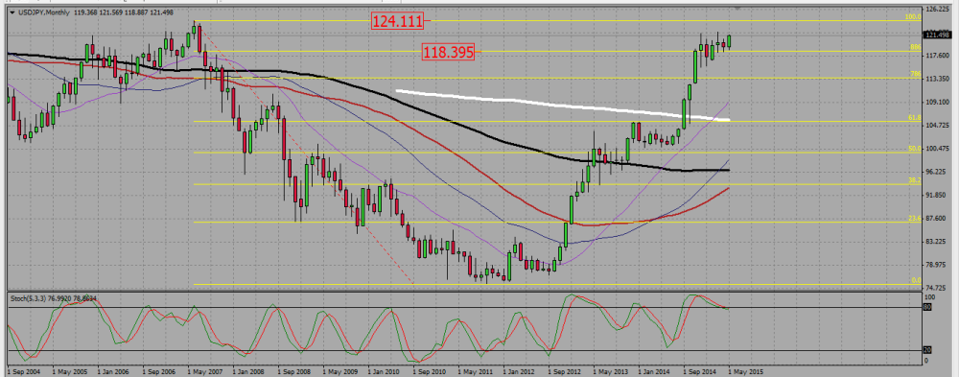
Task: Click the 1 Sep 2006 date label
Action: (x=158, y=371)
